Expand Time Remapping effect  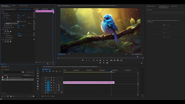[1, 38]
